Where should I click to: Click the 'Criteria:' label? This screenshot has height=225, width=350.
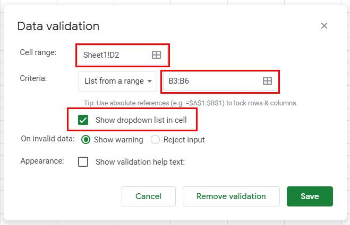point(34,78)
